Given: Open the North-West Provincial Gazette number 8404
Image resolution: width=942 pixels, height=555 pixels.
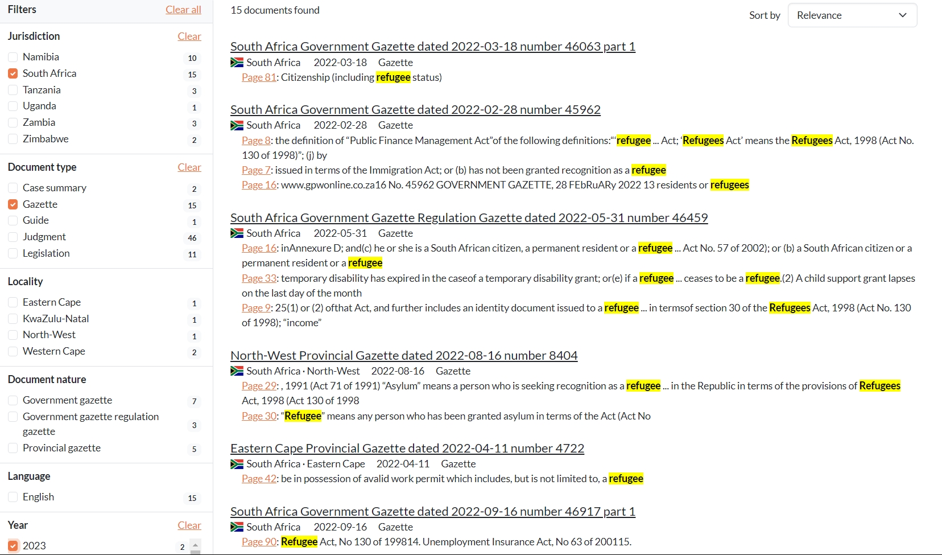Looking at the screenshot, I should 403,356.
